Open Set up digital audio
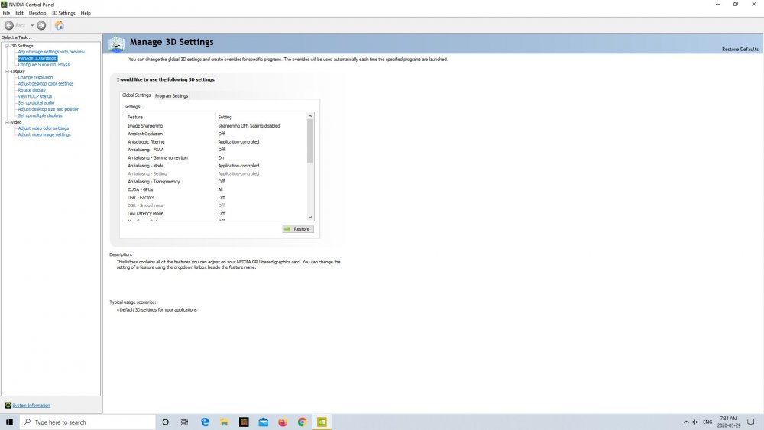 click(36, 103)
